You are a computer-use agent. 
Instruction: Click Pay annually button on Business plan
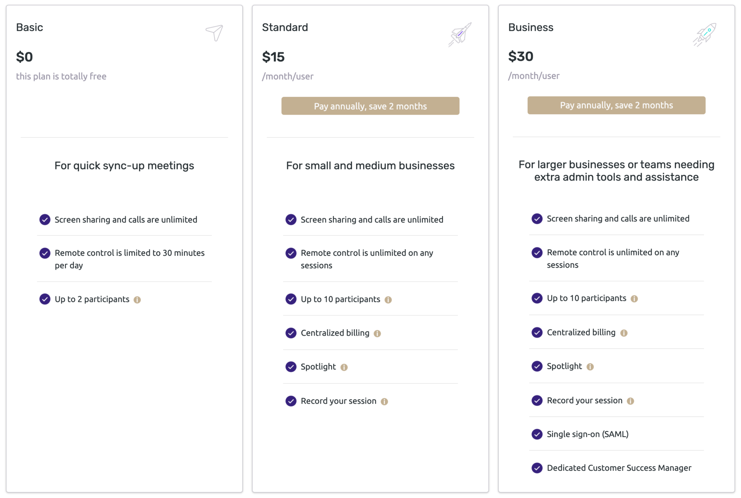[x=616, y=105]
